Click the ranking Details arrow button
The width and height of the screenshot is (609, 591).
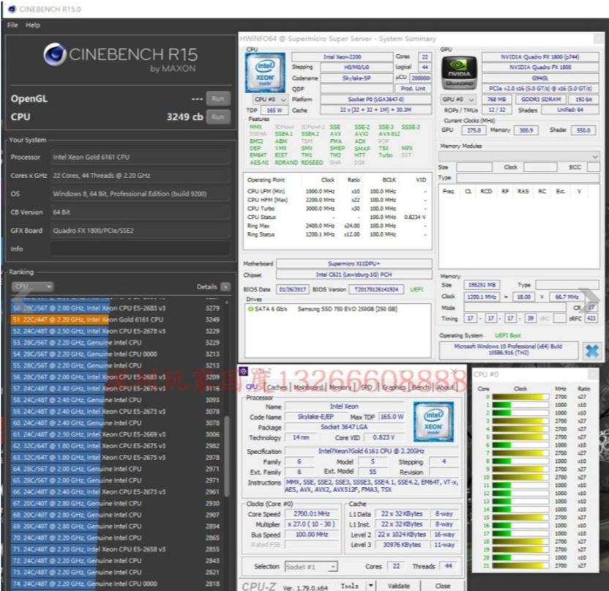(225, 287)
